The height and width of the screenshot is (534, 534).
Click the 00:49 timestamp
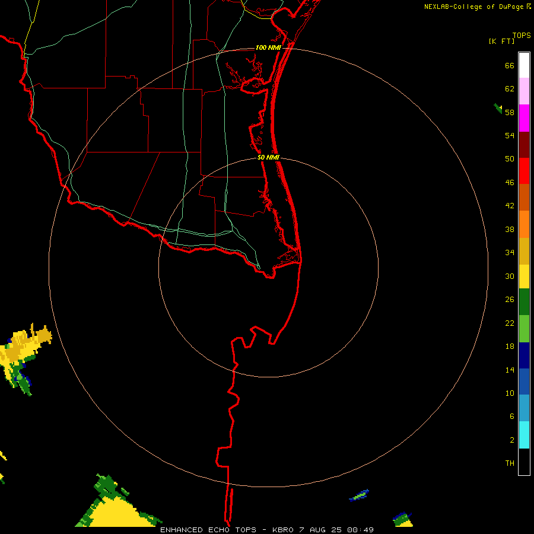[360, 530]
